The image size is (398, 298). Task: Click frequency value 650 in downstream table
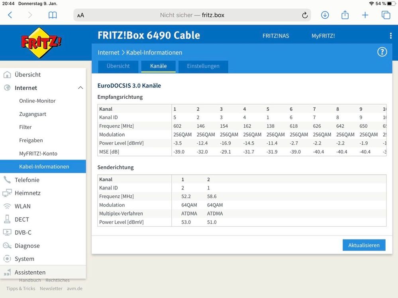click(363, 126)
